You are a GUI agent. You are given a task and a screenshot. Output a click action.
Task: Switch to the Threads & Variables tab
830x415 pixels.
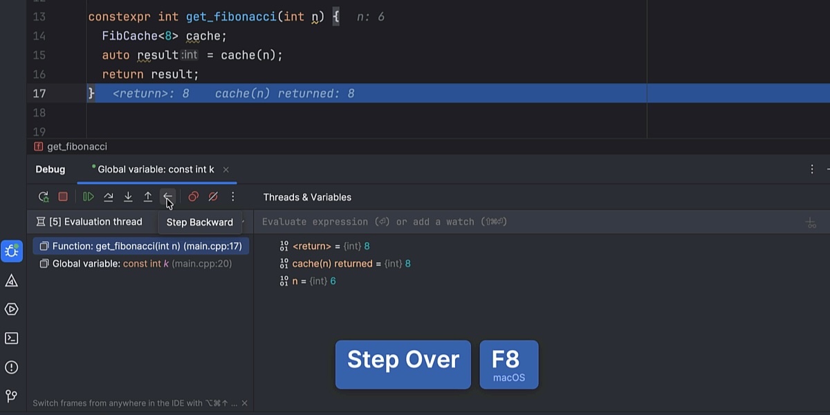[307, 197]
